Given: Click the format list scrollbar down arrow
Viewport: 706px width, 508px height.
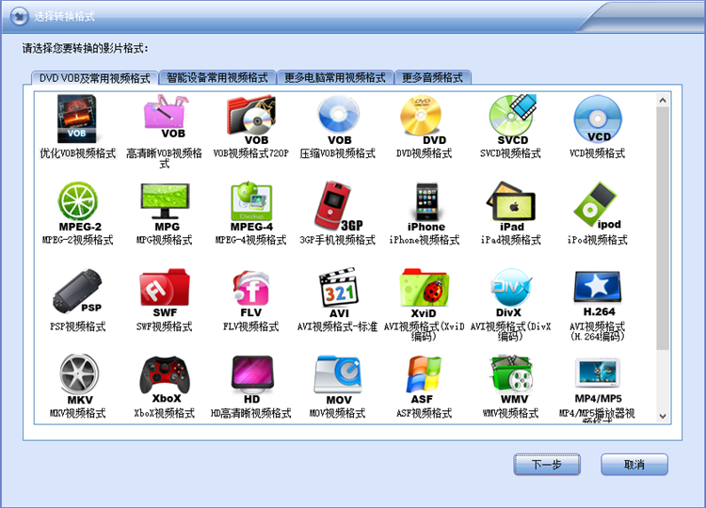Looking at the screenshot, I should 663,416.
